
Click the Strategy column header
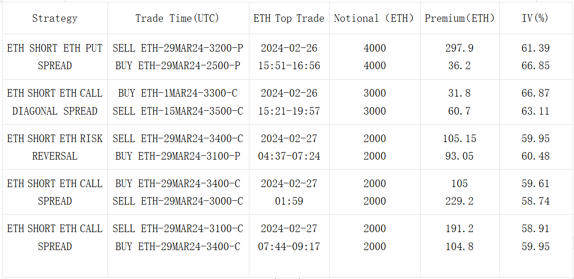click(x=55, y=18)
